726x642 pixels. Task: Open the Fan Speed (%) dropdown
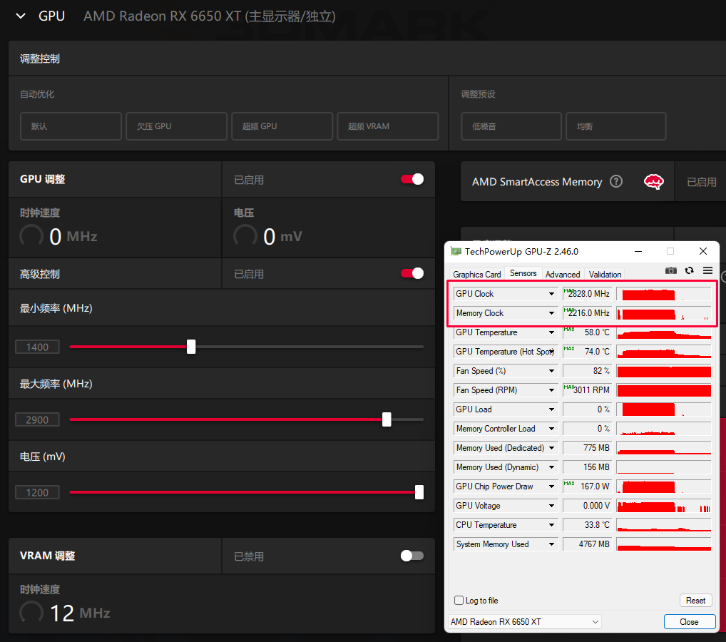point(551,371)
